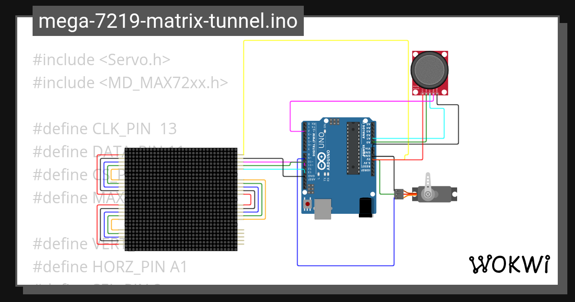Click the #include <Servo.h> code line

(101, 59)
